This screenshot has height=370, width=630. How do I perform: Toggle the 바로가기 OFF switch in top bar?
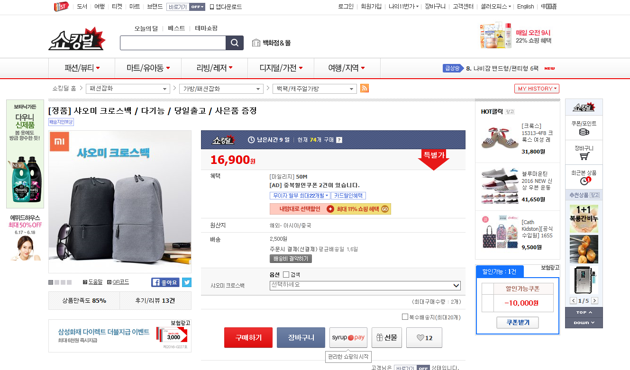pyautogui.click(x=197, y=7)
